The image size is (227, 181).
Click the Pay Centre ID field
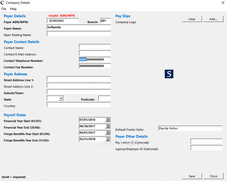click(x=206, y=141)
